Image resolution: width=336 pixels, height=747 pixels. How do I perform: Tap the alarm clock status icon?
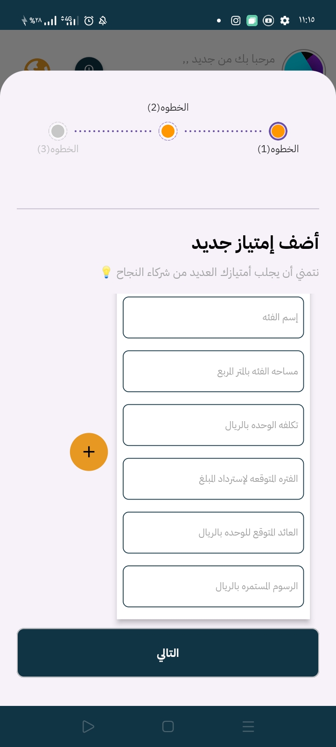point(89,21)
